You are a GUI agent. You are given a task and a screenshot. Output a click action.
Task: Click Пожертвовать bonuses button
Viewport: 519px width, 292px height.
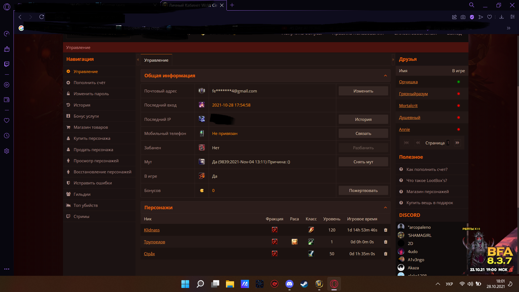[x=363, y=191]
